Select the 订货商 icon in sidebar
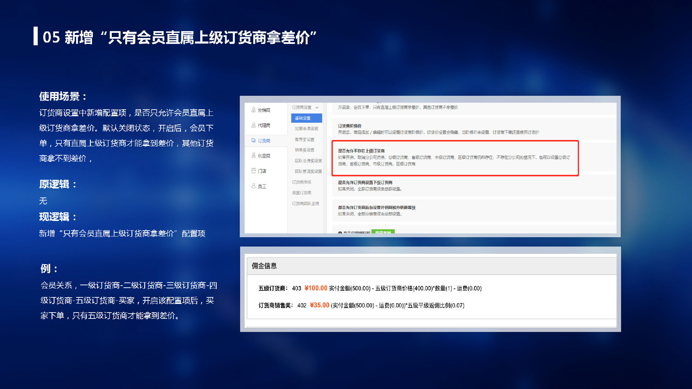692x389 pixels. pos(254,140)
